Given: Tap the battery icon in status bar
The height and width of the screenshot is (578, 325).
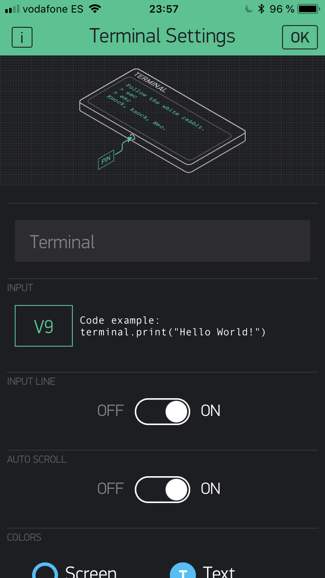Looking at the screenshot, I should point(309,9).
